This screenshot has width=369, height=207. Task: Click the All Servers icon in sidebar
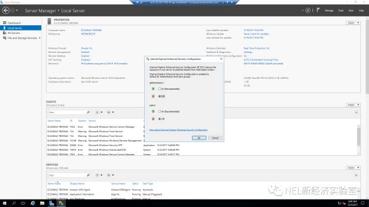click(5, 33)
